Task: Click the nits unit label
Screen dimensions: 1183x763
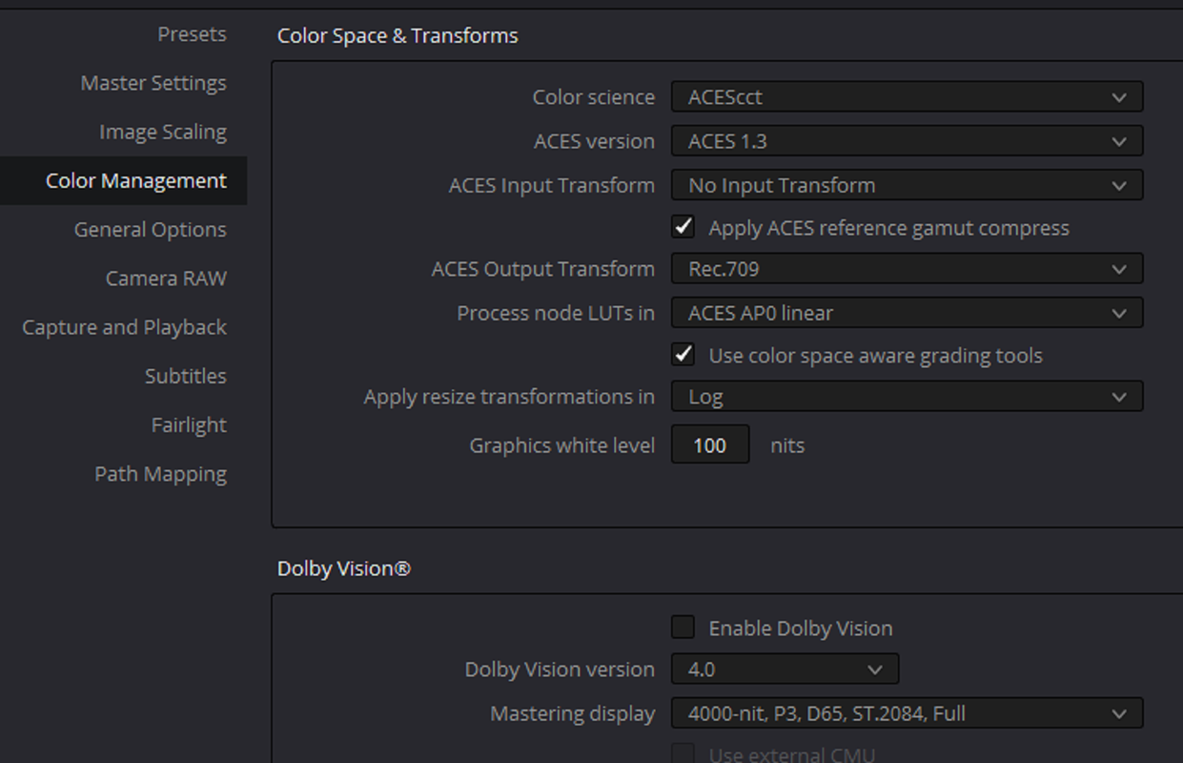Action: click(x=787, y=445)
